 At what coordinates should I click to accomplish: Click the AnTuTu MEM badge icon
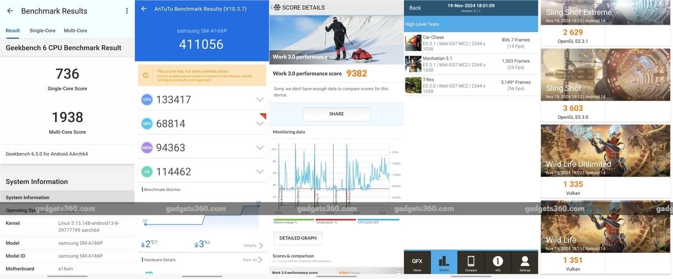point(147,148)
